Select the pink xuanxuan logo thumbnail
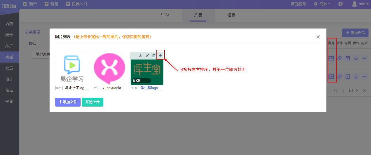Screen dimensions: 371x155 [109, 69]
